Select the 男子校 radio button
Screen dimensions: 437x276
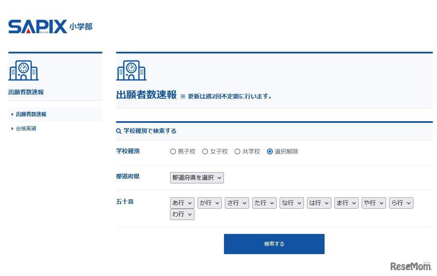coord(173,151)
